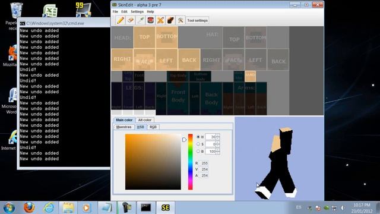This screenshot has height=214, width=380.
Task: Click the head BOTTOM texture area
Action: pyautogui.click(x=167, y=37)
